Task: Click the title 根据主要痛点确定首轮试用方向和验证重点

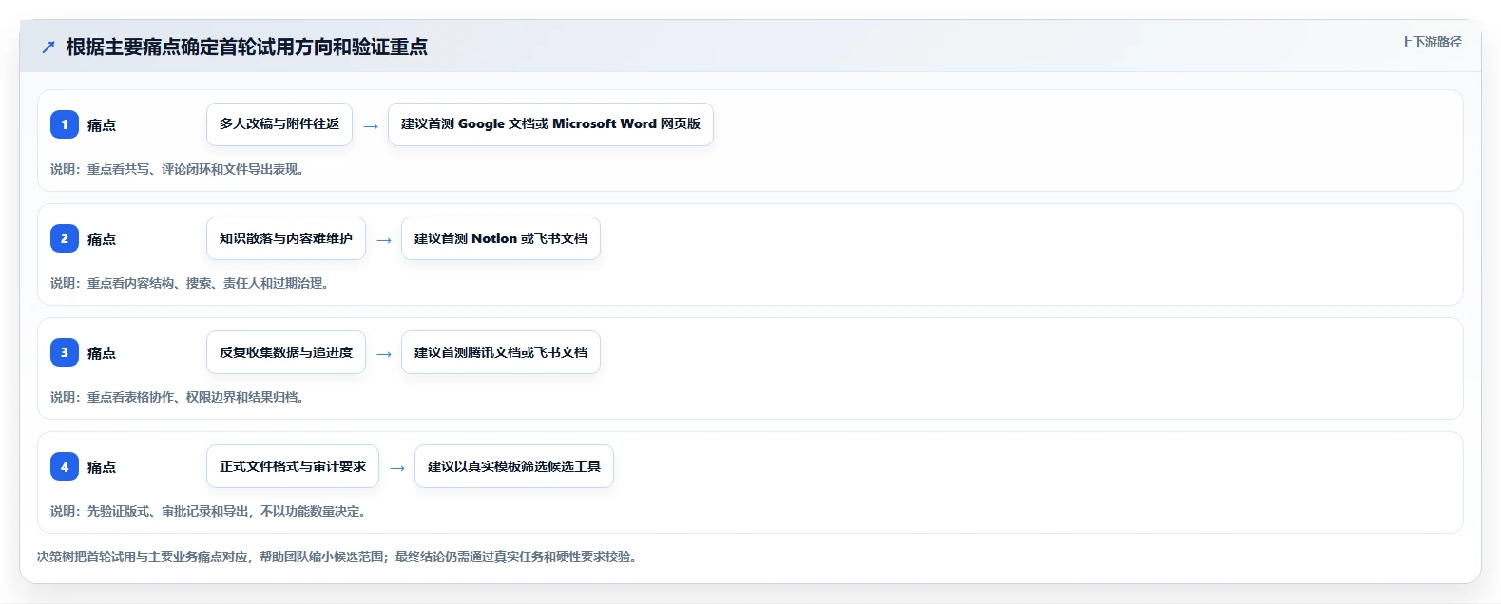Action: click(247, 47)
